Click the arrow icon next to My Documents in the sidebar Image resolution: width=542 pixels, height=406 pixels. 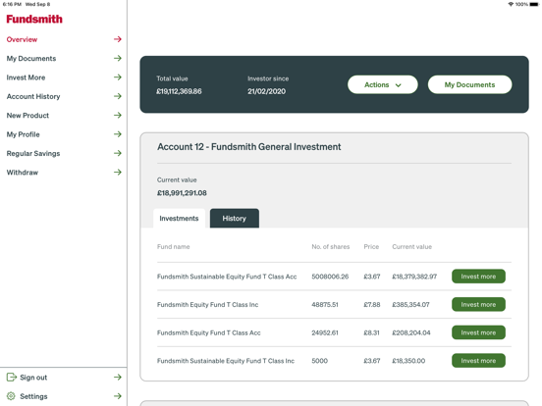[118, 58]
